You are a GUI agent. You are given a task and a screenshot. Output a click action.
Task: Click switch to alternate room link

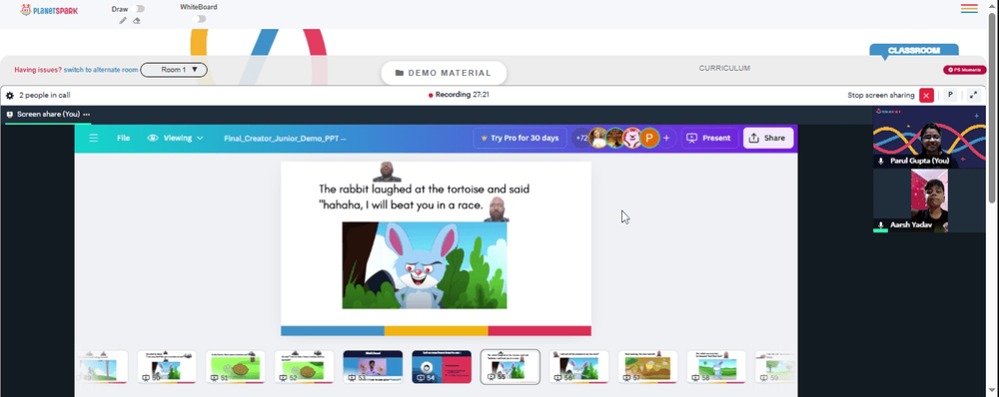pos(101,70)
